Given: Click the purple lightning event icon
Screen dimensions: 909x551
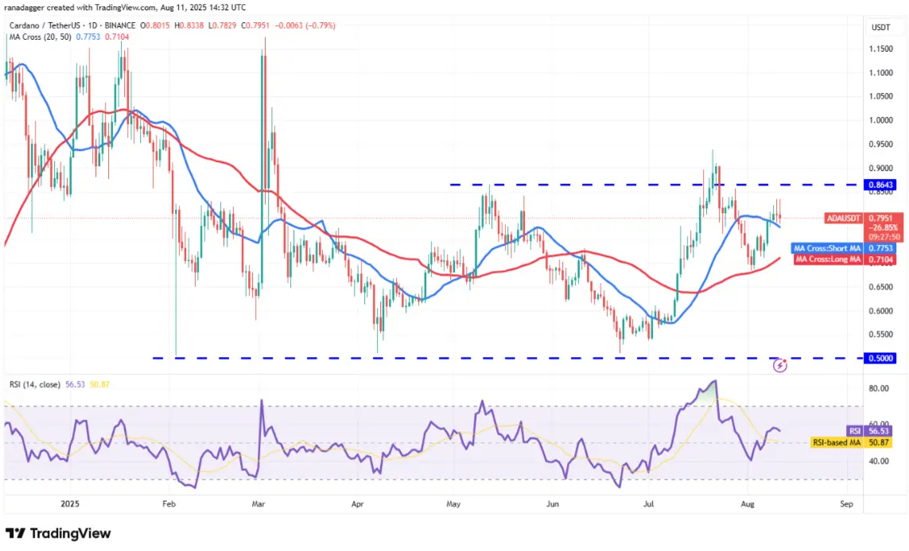Looking at the screenshot, I should pyautogui.click(x=779, y=365).
